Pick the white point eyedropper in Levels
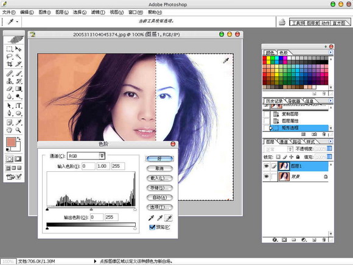 (x=169, y=217)
